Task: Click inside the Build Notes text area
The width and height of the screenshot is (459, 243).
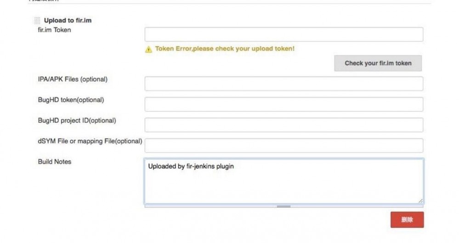Action: tap(283, 181)
